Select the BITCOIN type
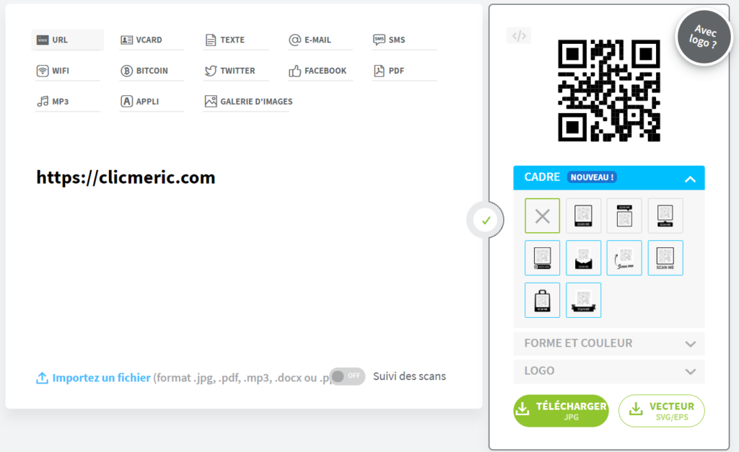The width and height of the screenshot is (739, 452). [x=152, y=71]
